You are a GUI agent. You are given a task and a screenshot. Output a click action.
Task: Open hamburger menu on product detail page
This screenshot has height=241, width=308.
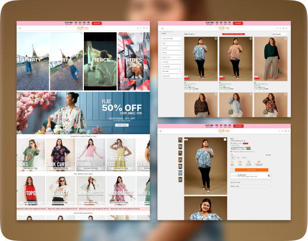pyautogui.click(x=161, y=131)
